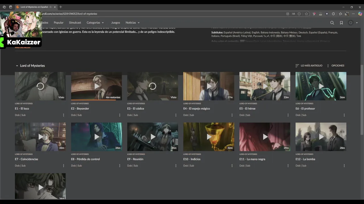Screen dimensions: 364x204
Task: Open options menu for E10 - Indicios
Action: (x=232, y=166)
